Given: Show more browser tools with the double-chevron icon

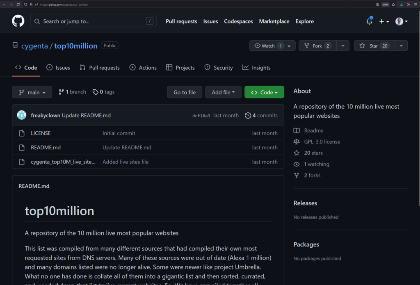Looking at the screenshot, I should tap(409, 5).
